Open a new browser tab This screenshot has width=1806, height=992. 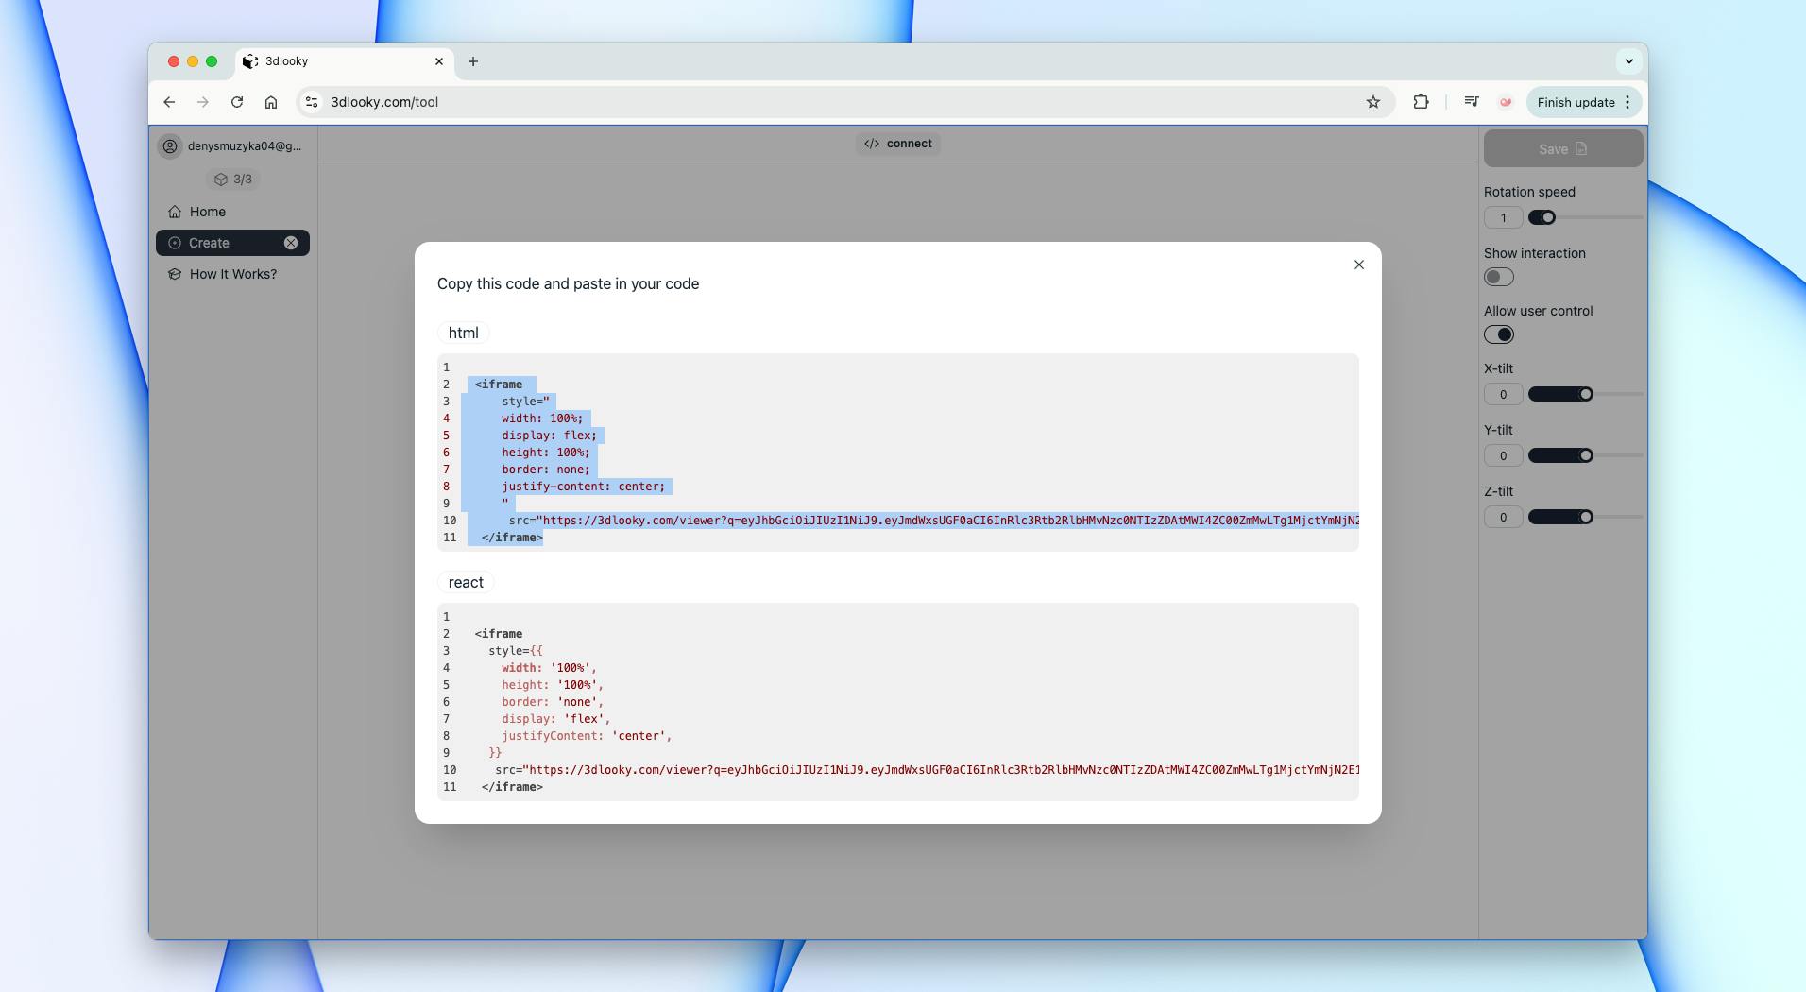(x=473, y=61)
